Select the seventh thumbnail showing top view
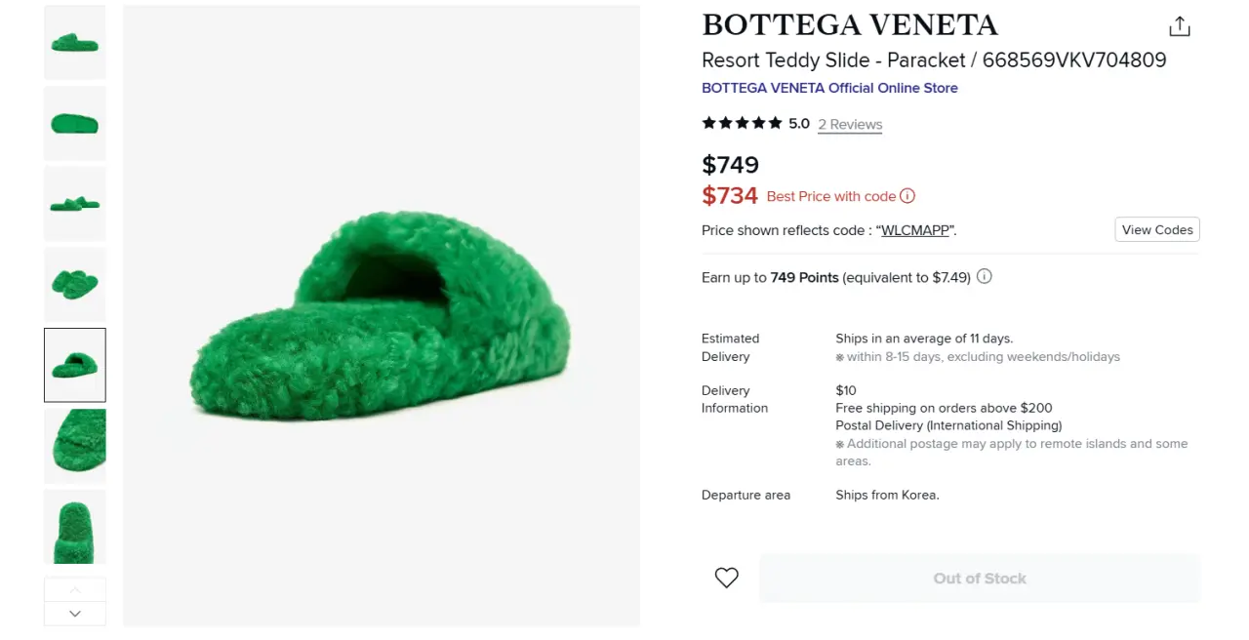The width and height of the screenshot is (1249, 640). point(75,527)
